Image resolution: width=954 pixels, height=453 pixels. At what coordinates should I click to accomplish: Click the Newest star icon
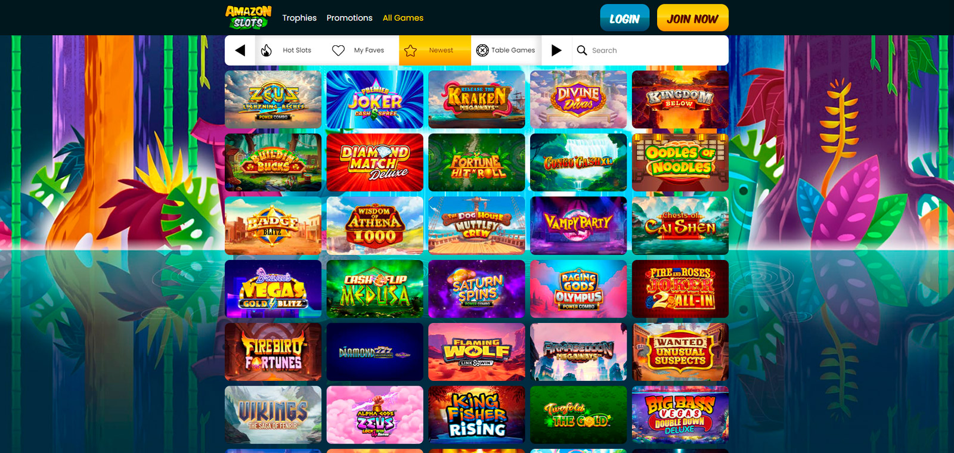click(x=411, y=51)
